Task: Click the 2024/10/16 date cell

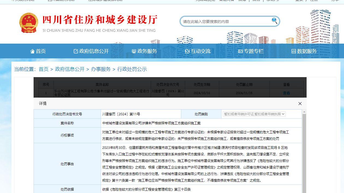Action: [202, 93]
